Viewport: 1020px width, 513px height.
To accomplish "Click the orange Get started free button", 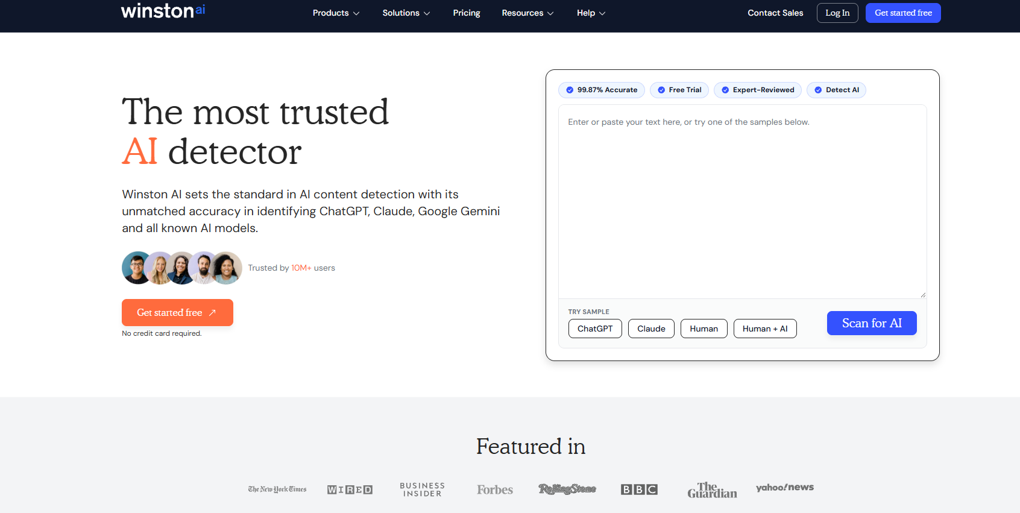I will [x=177, y=312].
